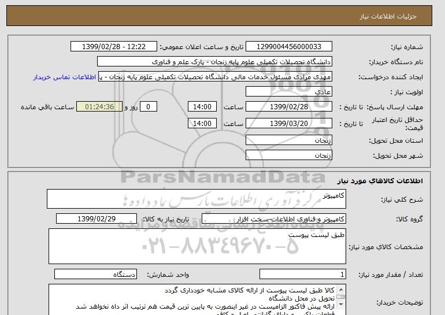Click label واحد شمارش

click(x=168, y=275)
